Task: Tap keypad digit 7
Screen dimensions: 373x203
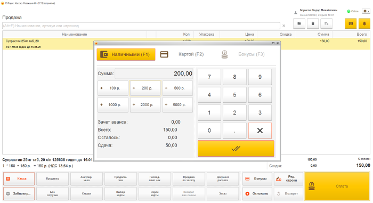Action: 209,77
